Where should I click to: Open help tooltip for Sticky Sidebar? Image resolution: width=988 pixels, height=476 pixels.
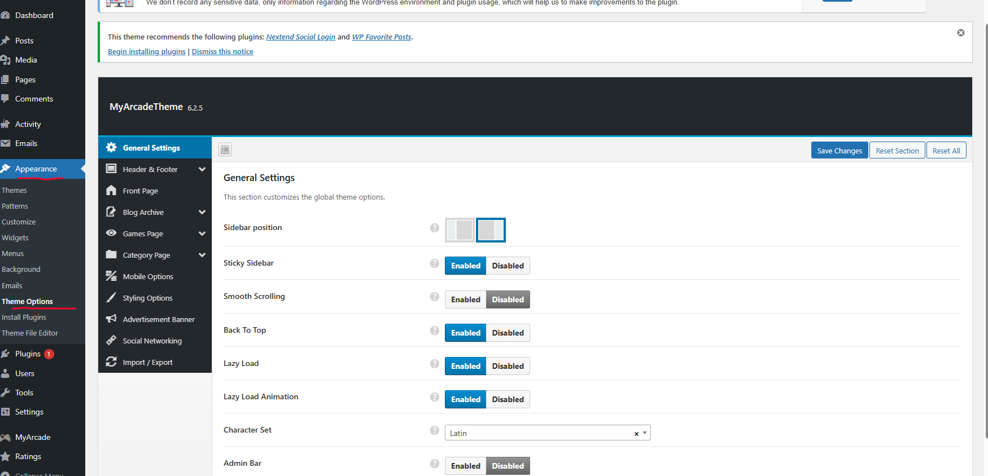(435, 263)
